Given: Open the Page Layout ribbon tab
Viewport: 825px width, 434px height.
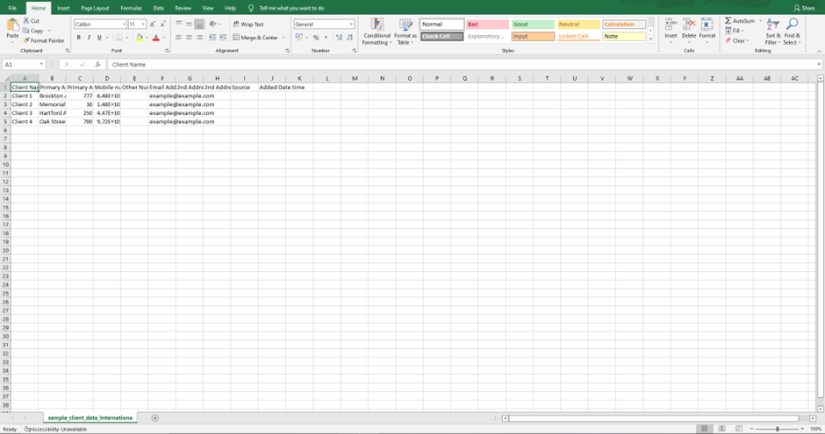Looking at the screenshot, I should (x=95, y=8).
